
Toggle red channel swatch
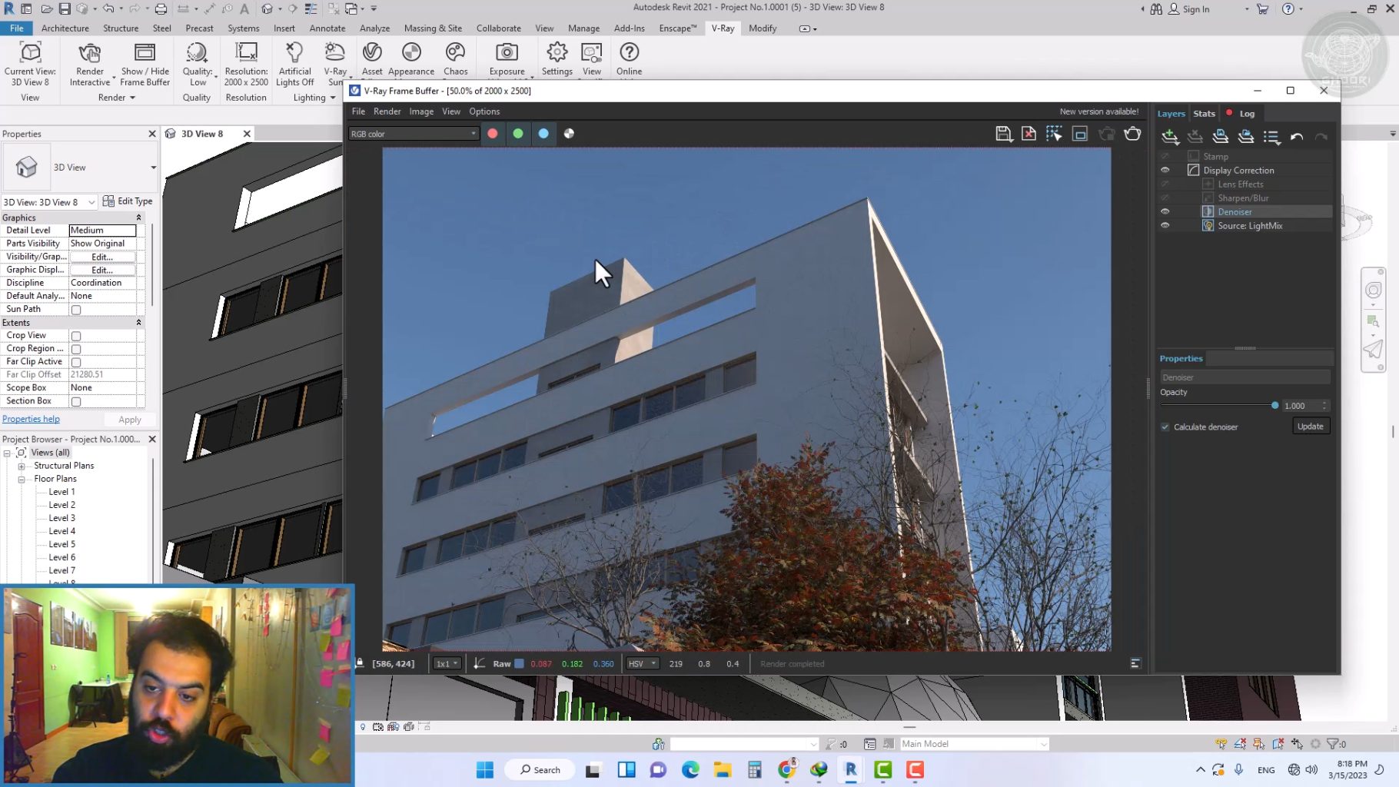493,134
